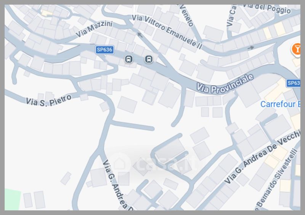This screenshot has height=215, width=305.
Task: Click the yellow highlighted building at top left
Action: tap(47, 13)
